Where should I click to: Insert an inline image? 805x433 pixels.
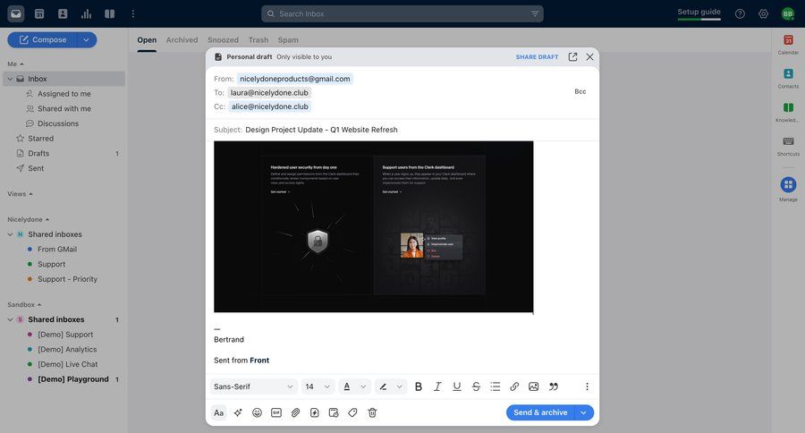[533, 386]
